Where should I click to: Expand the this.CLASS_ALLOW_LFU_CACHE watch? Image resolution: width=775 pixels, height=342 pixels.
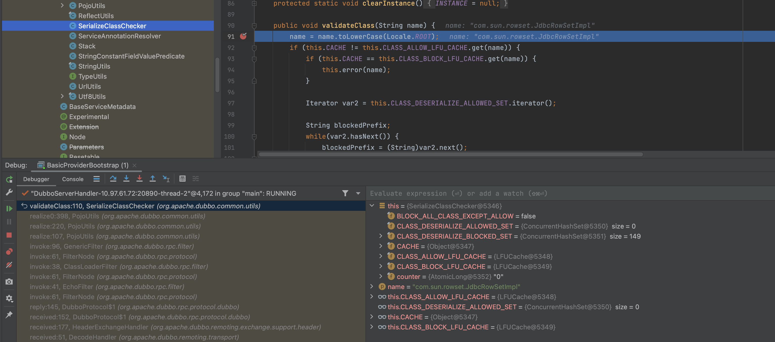click(372, 296)
